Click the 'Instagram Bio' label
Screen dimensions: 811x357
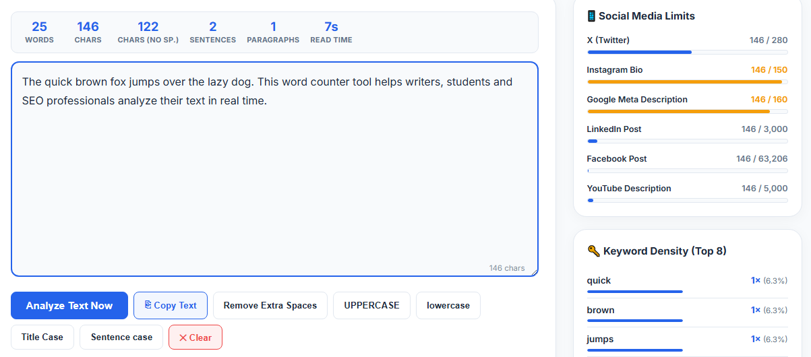tap(614, 70)
